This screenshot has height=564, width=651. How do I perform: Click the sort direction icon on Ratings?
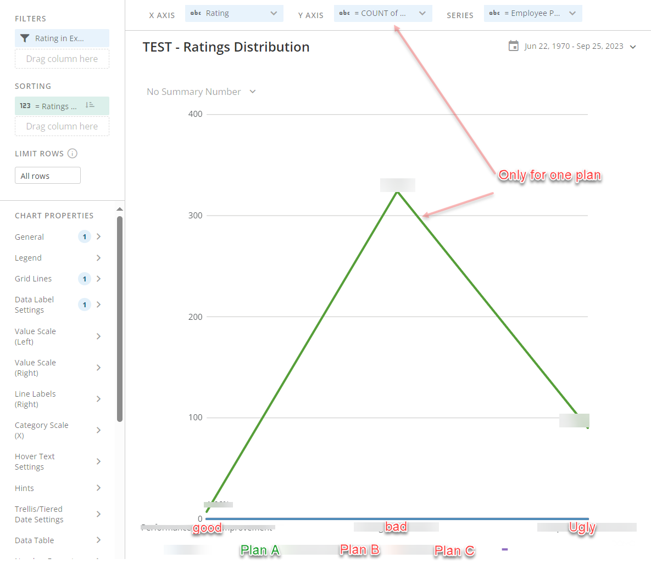click(90, 105)
